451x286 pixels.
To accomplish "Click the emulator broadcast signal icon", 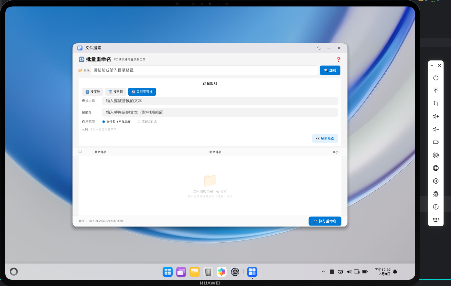I will tap(436, 155).
